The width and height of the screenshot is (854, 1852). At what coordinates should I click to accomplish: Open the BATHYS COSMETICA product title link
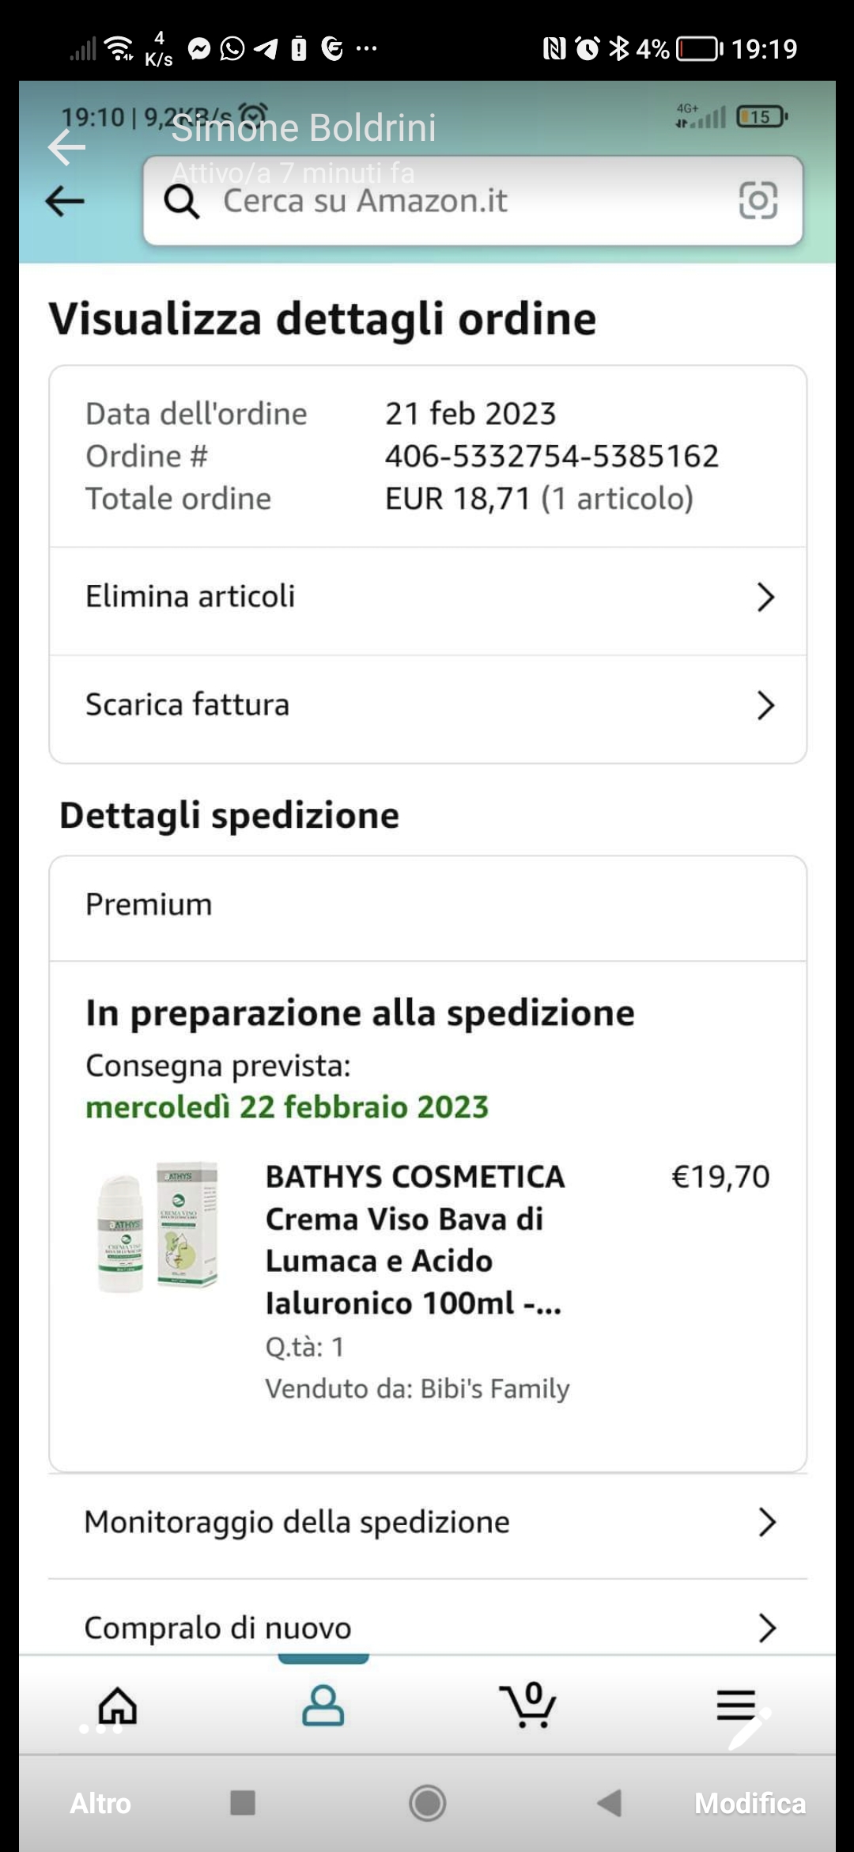[414, 1239]
